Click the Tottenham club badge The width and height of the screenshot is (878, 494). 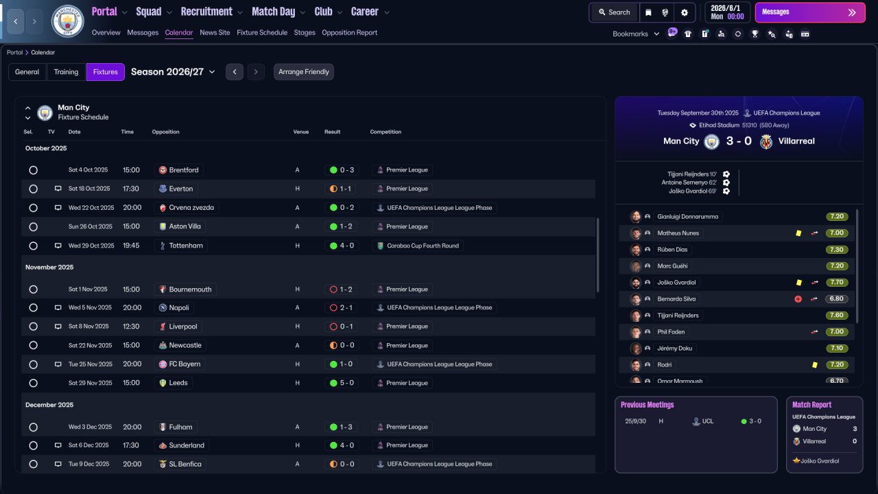163,246
